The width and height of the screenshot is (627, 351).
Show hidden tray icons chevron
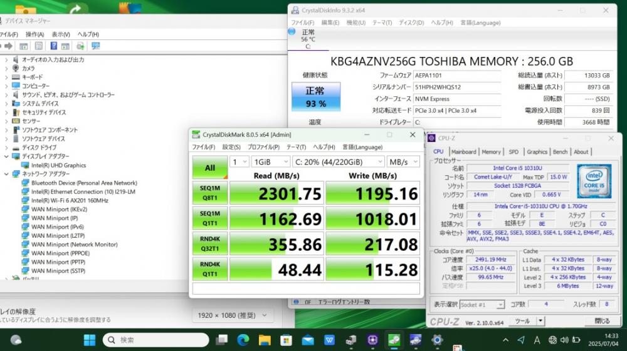point(505,340)
